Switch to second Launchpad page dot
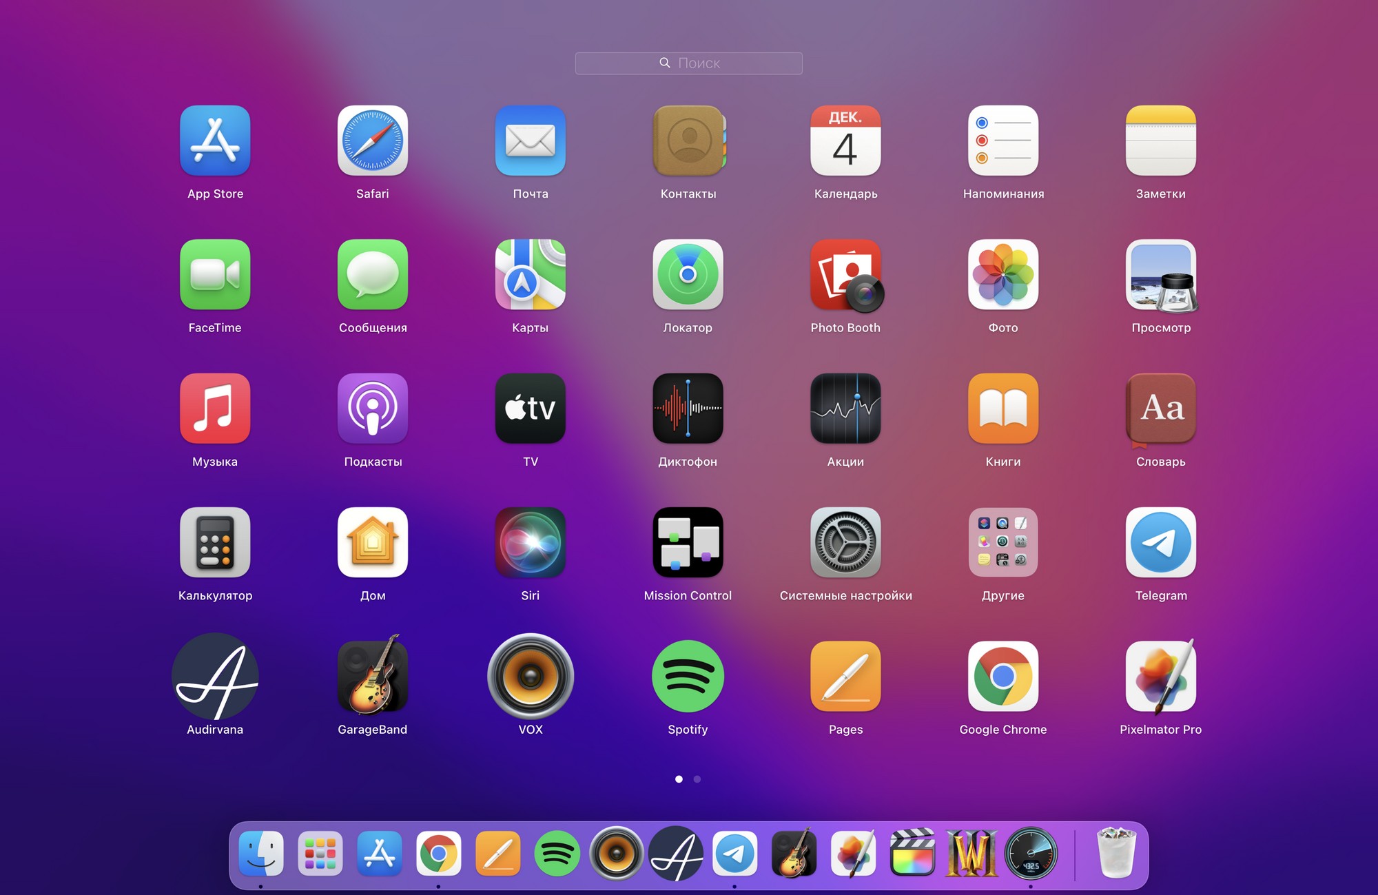 [697, 779]
